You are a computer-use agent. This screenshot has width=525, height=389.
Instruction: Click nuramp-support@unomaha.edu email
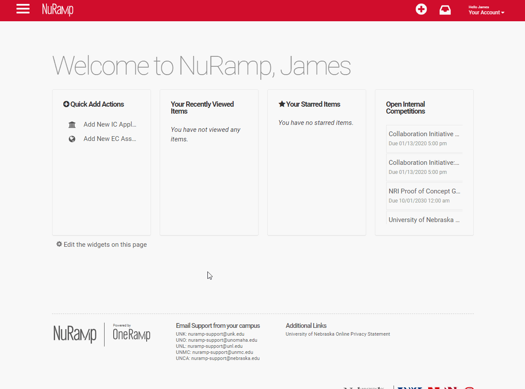click(x=223, y=340)
